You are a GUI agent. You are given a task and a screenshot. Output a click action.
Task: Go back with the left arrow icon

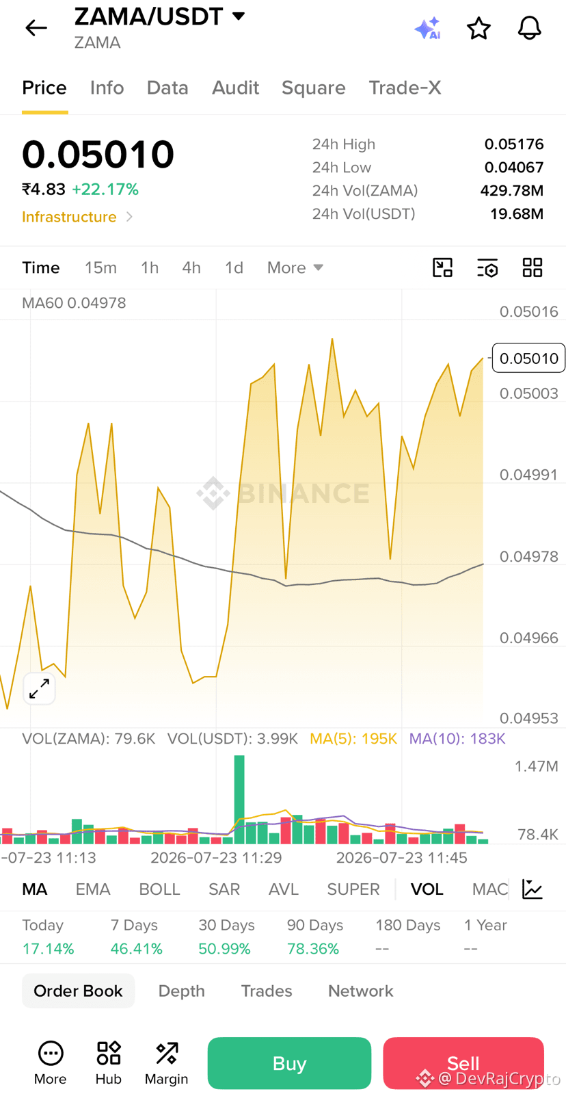[x=36, y=28]
